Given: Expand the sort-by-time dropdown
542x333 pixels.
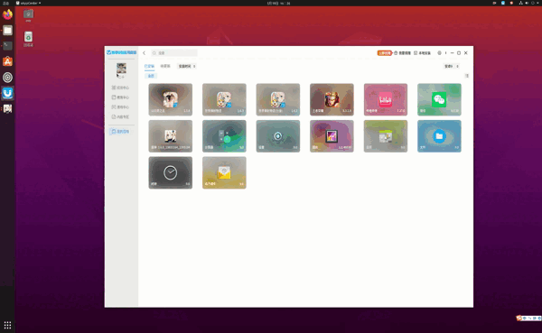Looking at the screenshot, I should tap(187, 66).
